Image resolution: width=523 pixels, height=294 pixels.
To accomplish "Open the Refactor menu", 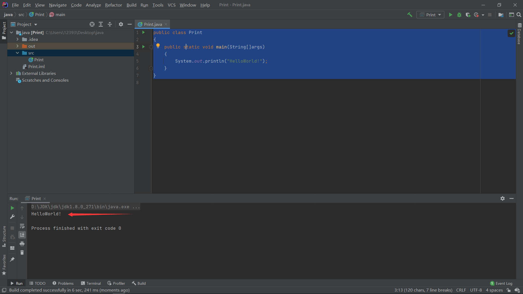I will [x=113, y=5].
